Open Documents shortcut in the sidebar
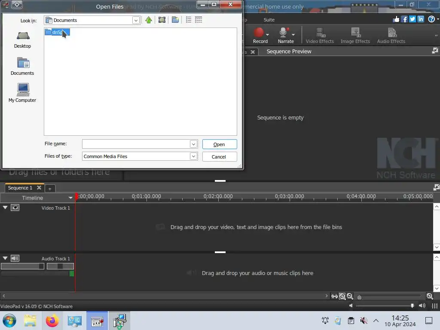Image resolution: width=440 pixels, height=330 pixels. tap(22, 66)
